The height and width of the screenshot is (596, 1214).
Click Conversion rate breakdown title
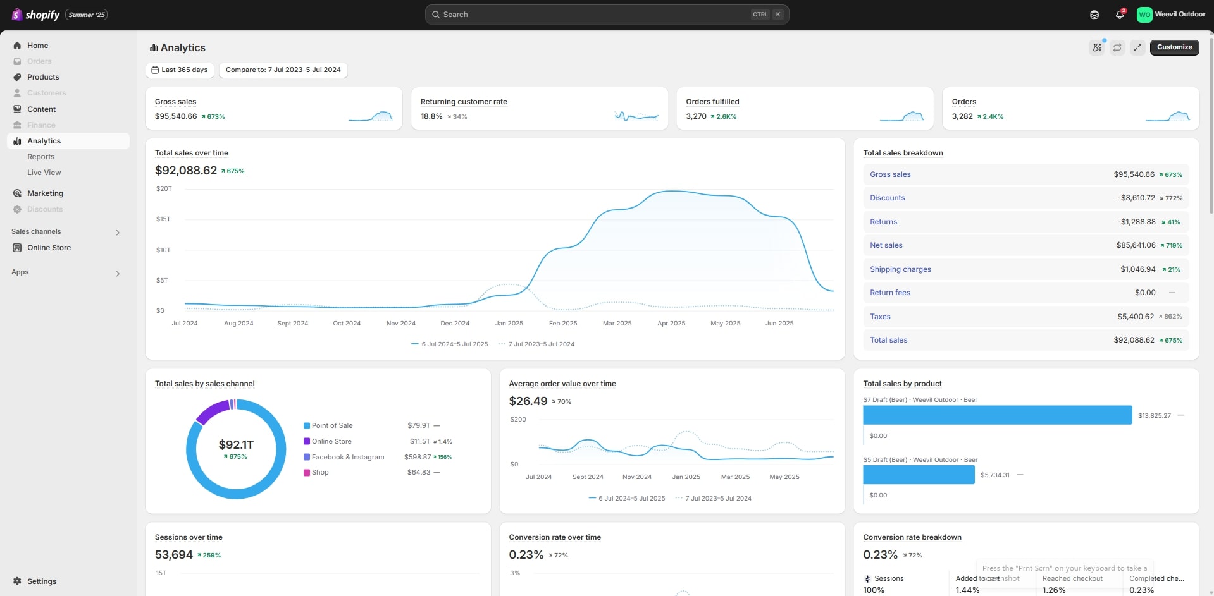(912, 537)
